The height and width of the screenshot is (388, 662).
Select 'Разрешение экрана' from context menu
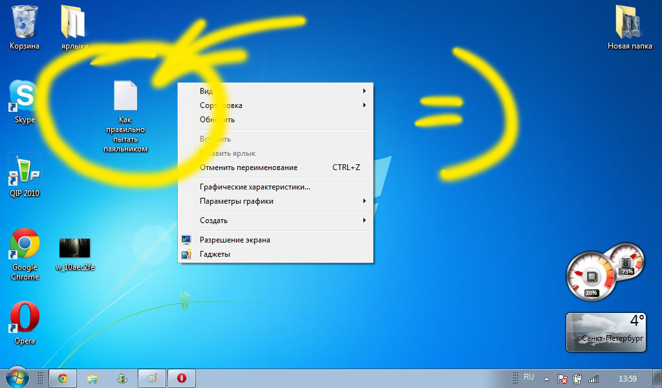(235, 240)
